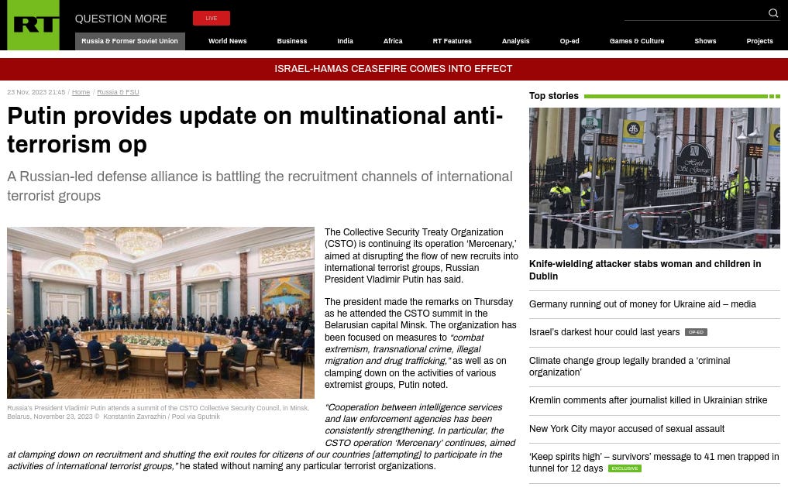
Task: Click the QUESTION MORE slogan text
Action: click(121, 19)
